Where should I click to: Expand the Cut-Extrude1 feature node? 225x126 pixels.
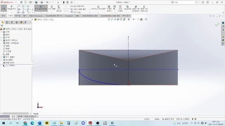[x=1, y=60]
